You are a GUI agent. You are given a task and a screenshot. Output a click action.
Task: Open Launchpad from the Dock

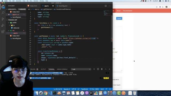point(41,93)
